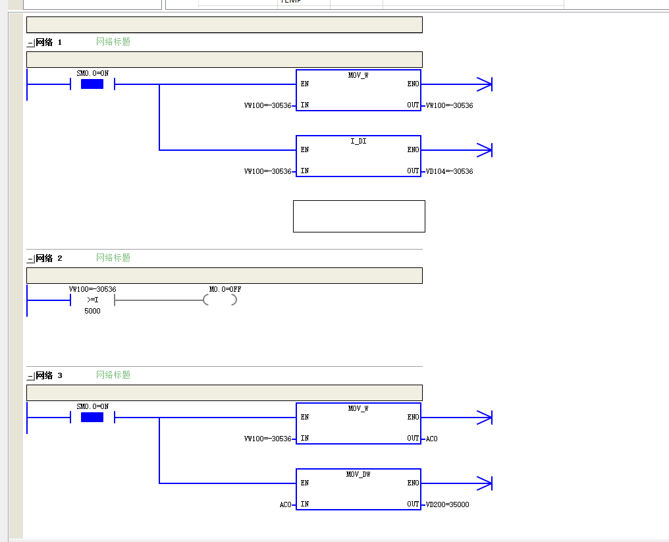Select the >=I compare contact in network 2
This screenshot has width=669, height=542.
pyautogui.click(x=92, y=300)
